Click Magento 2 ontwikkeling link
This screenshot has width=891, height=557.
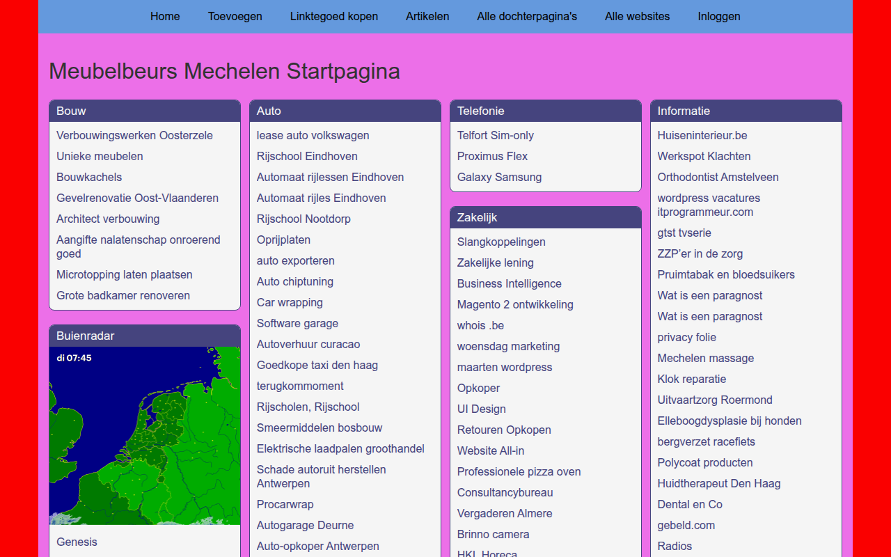[x=515, y=304]
